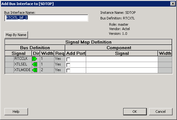Click the Req value Yes for RTCCLK

click(x=60, y=59)
